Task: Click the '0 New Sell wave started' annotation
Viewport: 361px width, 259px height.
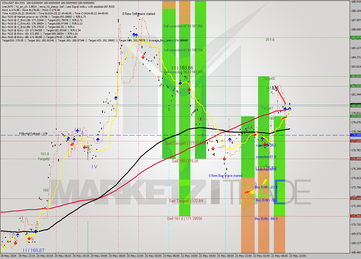Action: pyautogui.click(x=138, y=14)
